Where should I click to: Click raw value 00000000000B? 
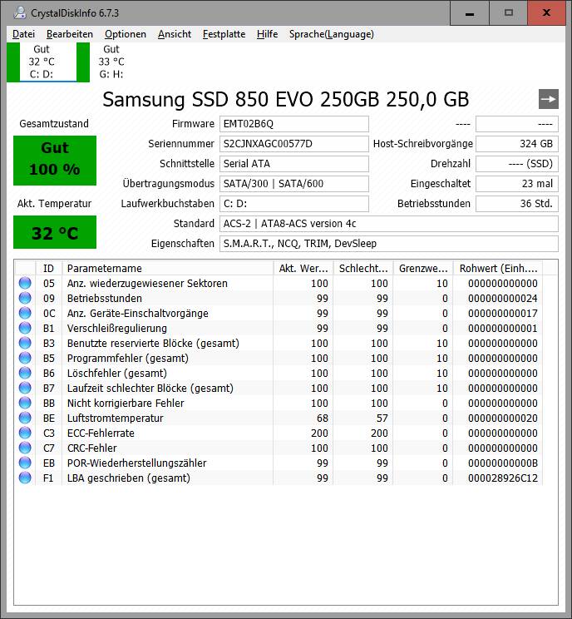coord(503,463)
